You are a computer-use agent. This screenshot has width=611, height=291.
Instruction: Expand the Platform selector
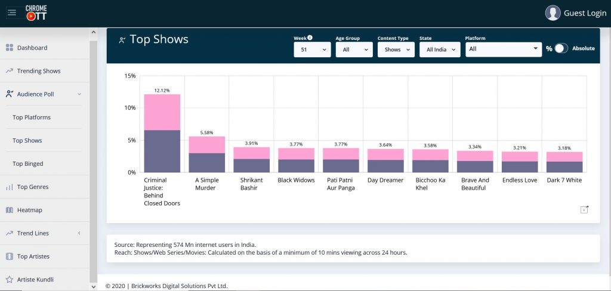(x=503, y=49)
